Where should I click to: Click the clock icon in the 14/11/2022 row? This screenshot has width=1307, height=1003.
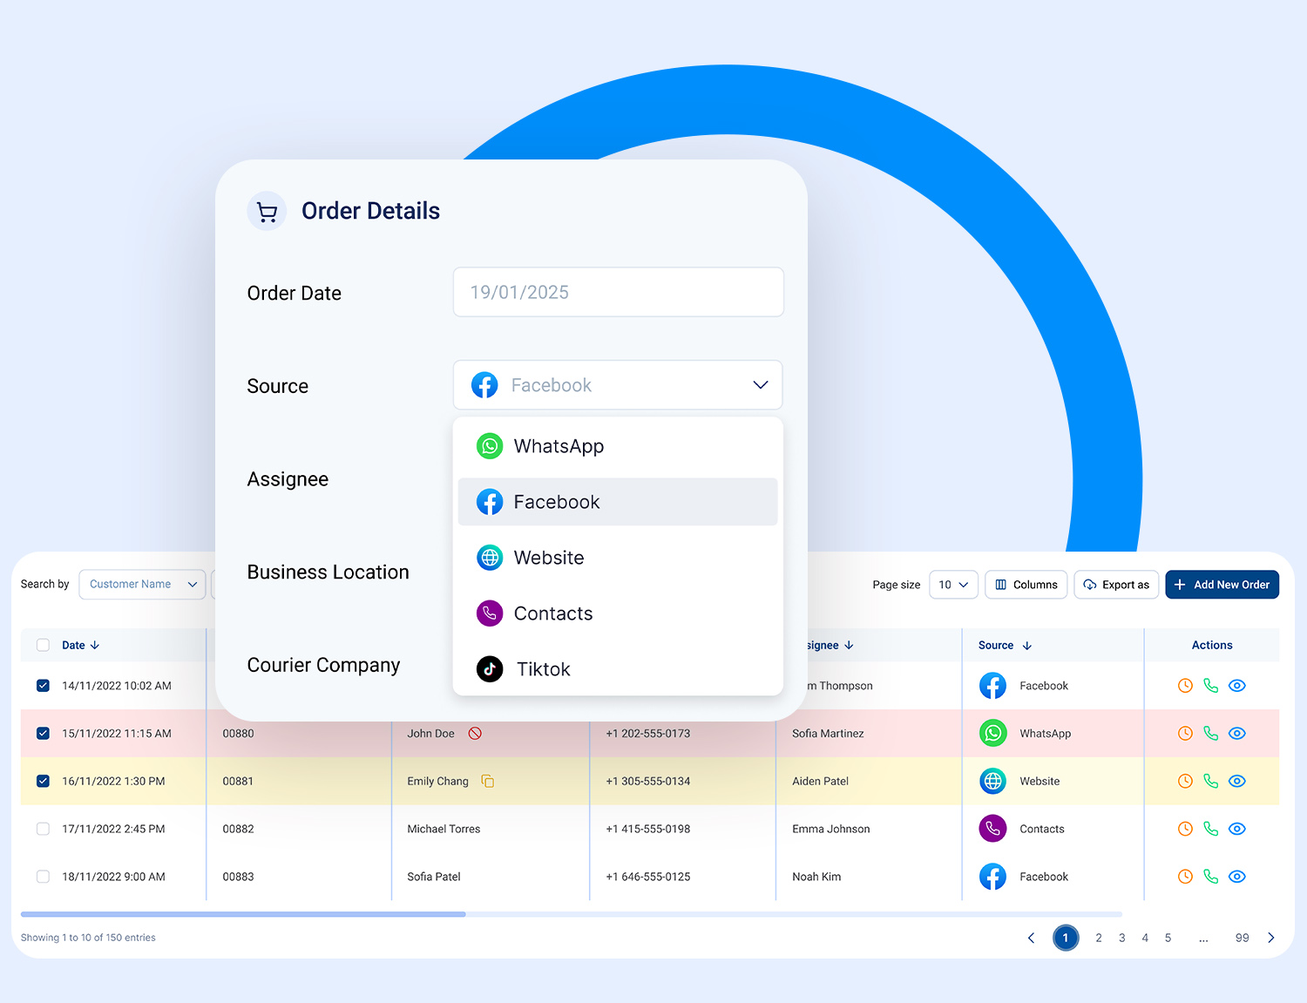pos(1185,686)
